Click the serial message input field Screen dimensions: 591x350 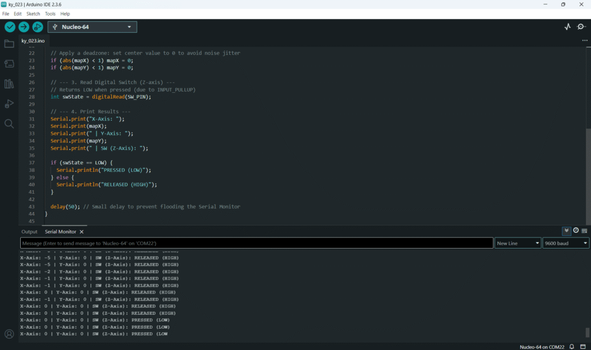point(256,243)
